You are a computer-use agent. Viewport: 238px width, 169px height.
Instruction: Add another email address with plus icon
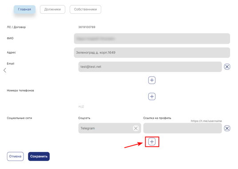[x=152, y=80]
